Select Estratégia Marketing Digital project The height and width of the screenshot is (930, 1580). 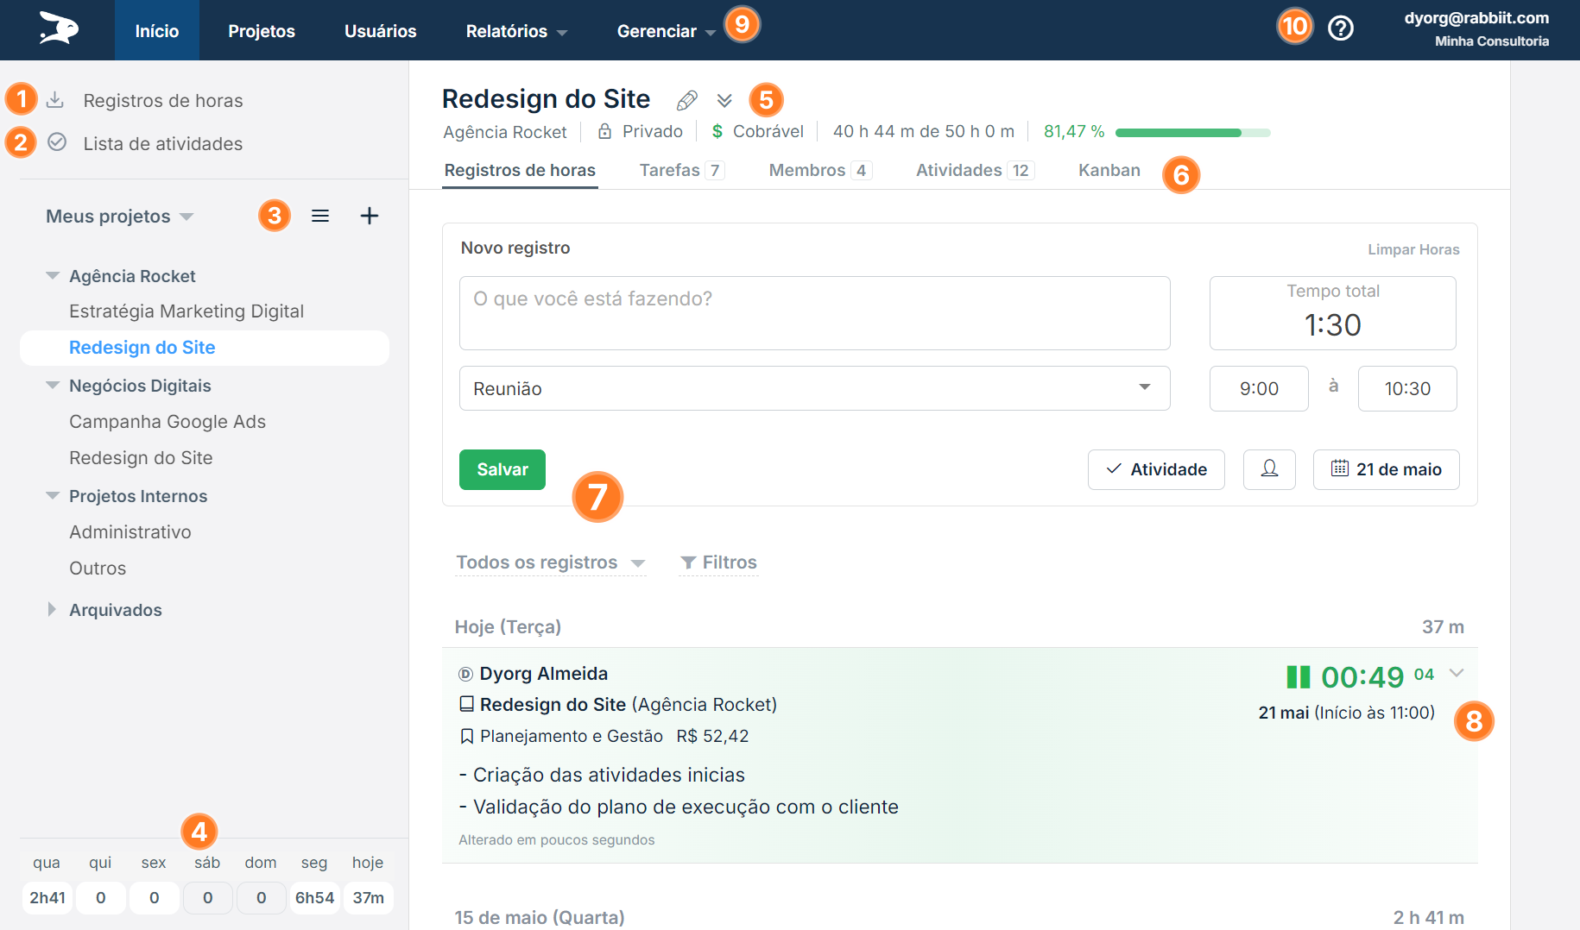[x=186, y=311]
